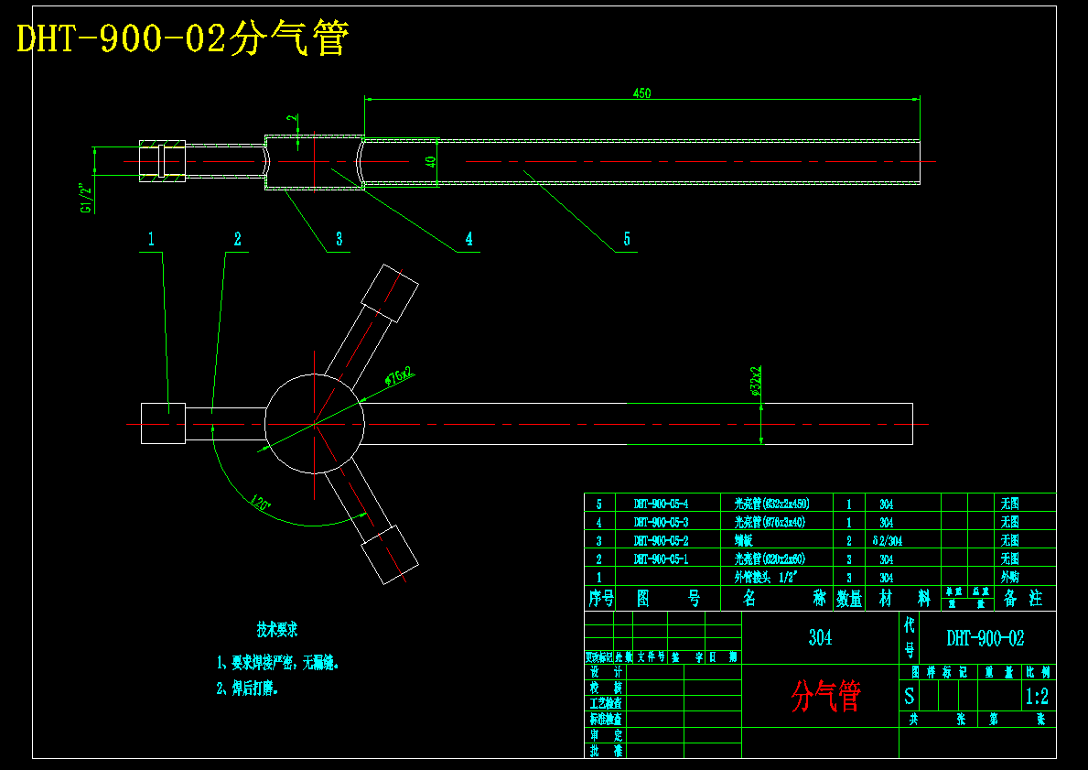Click the 标准检查 row label
This screenshot has width=1088, height=770.
pos(606,720)
